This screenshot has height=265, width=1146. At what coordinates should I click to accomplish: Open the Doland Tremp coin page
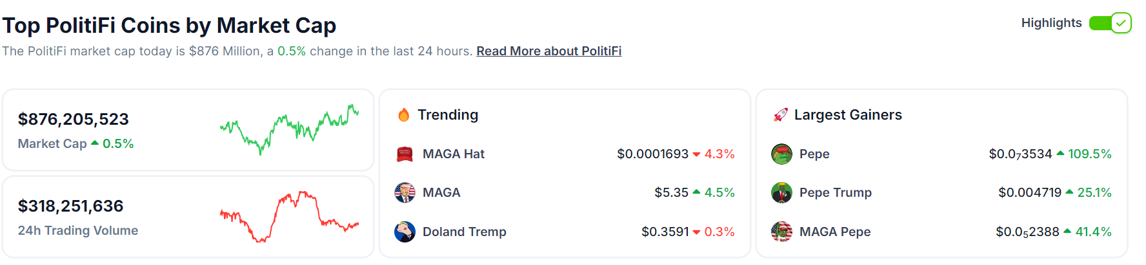coord(465,232)
